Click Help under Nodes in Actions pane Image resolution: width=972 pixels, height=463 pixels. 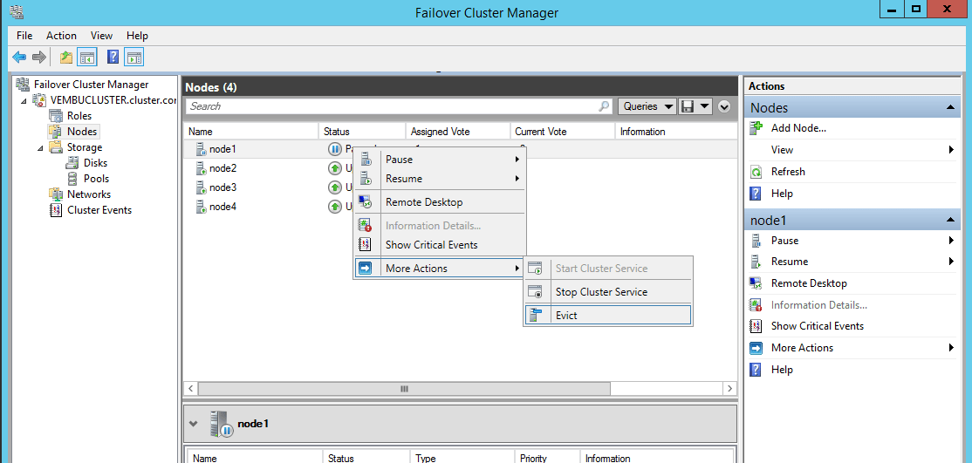pos(782,194)
